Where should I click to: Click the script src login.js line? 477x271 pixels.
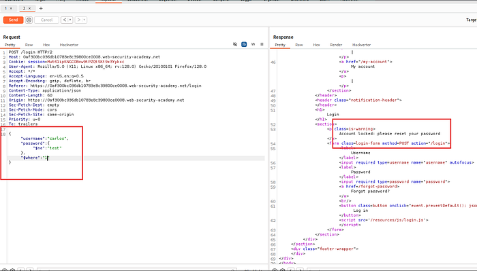pos(384,220)
